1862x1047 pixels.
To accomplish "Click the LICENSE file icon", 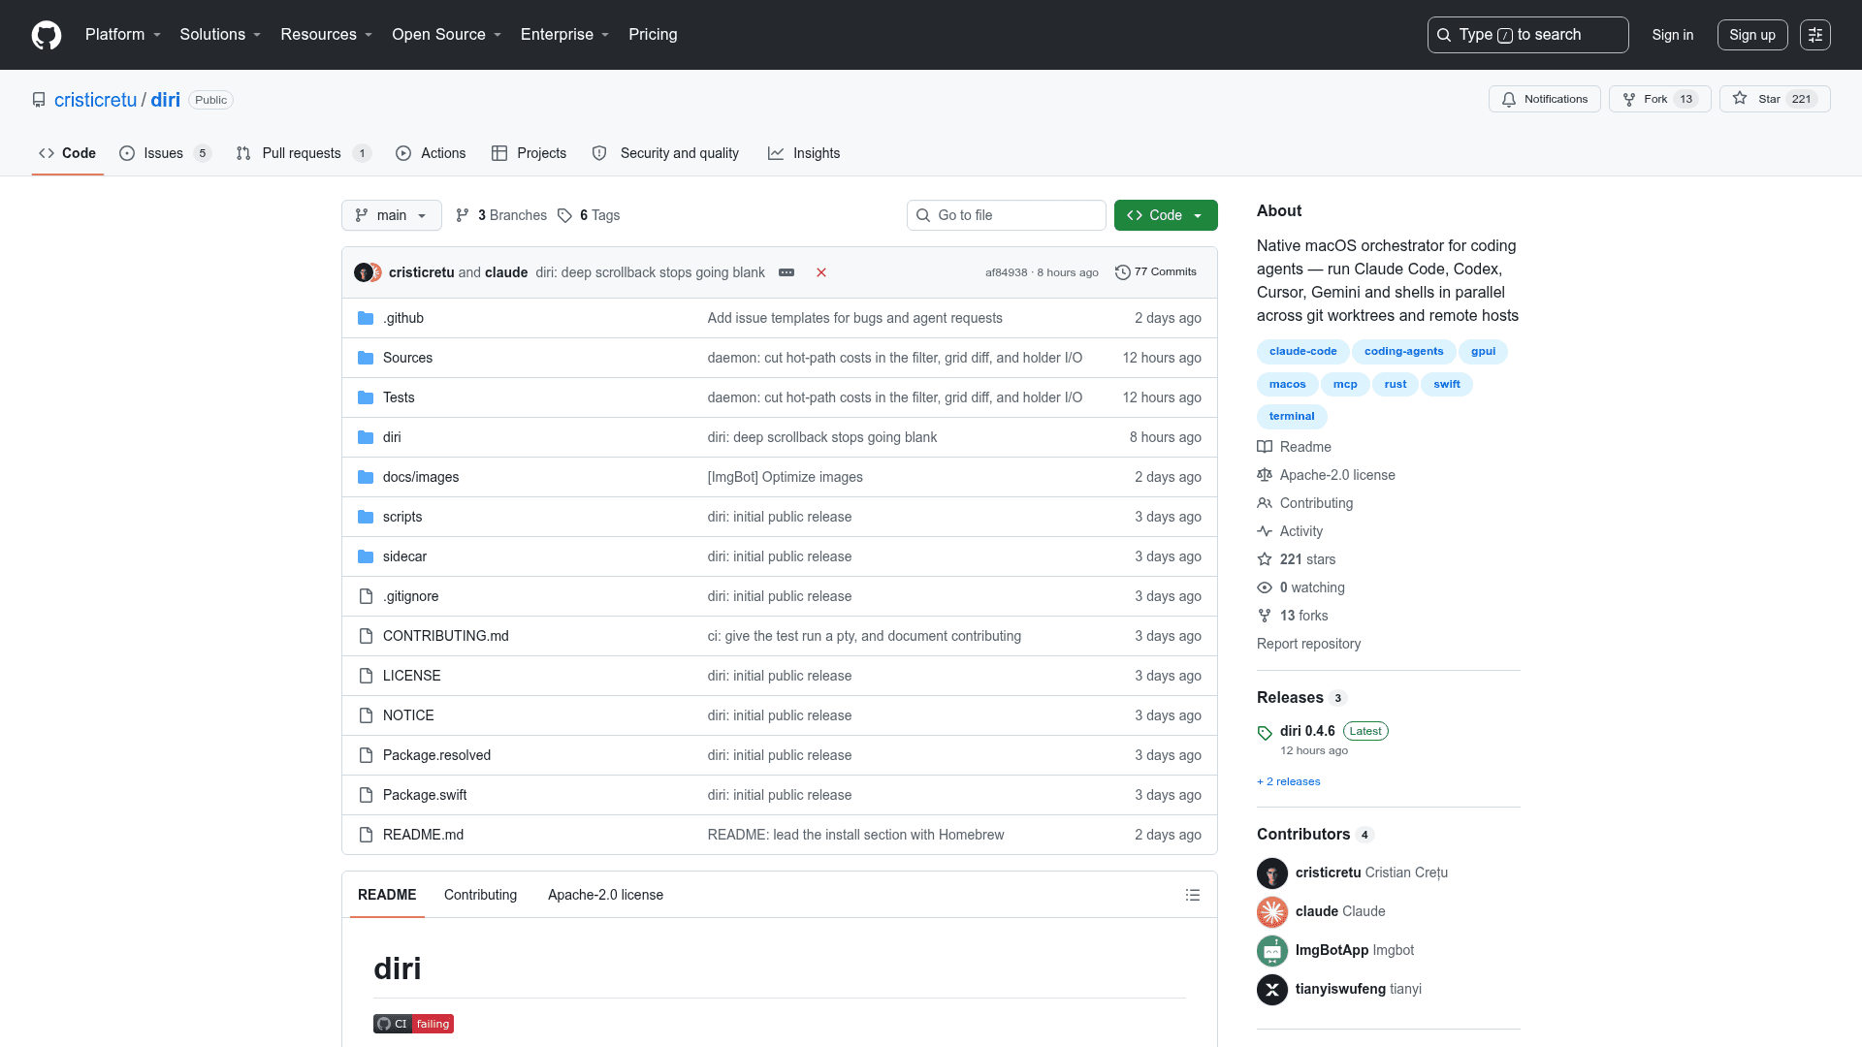I will pyautogui.click(x=366, y=676).
